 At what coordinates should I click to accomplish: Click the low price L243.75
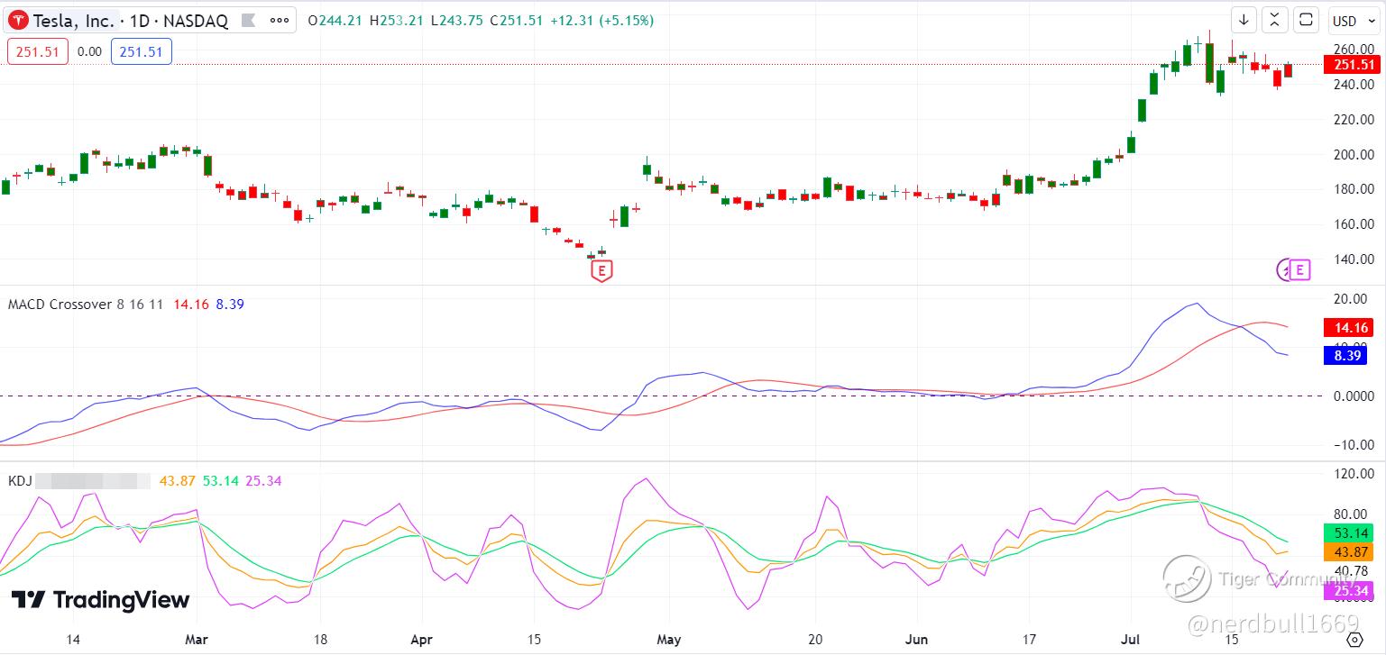click(457, 21)
